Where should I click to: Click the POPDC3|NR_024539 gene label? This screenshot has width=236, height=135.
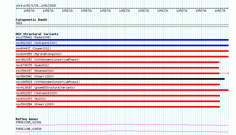click(29, 129)
